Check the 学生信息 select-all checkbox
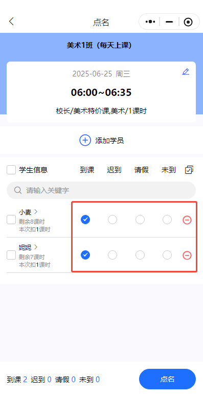Image resolution: width=203 pixels, height=396 pixels. pyautogui.click(x=11, y=170)
